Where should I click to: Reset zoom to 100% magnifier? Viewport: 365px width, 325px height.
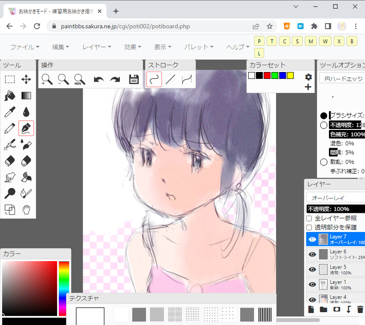coord(79,80)
